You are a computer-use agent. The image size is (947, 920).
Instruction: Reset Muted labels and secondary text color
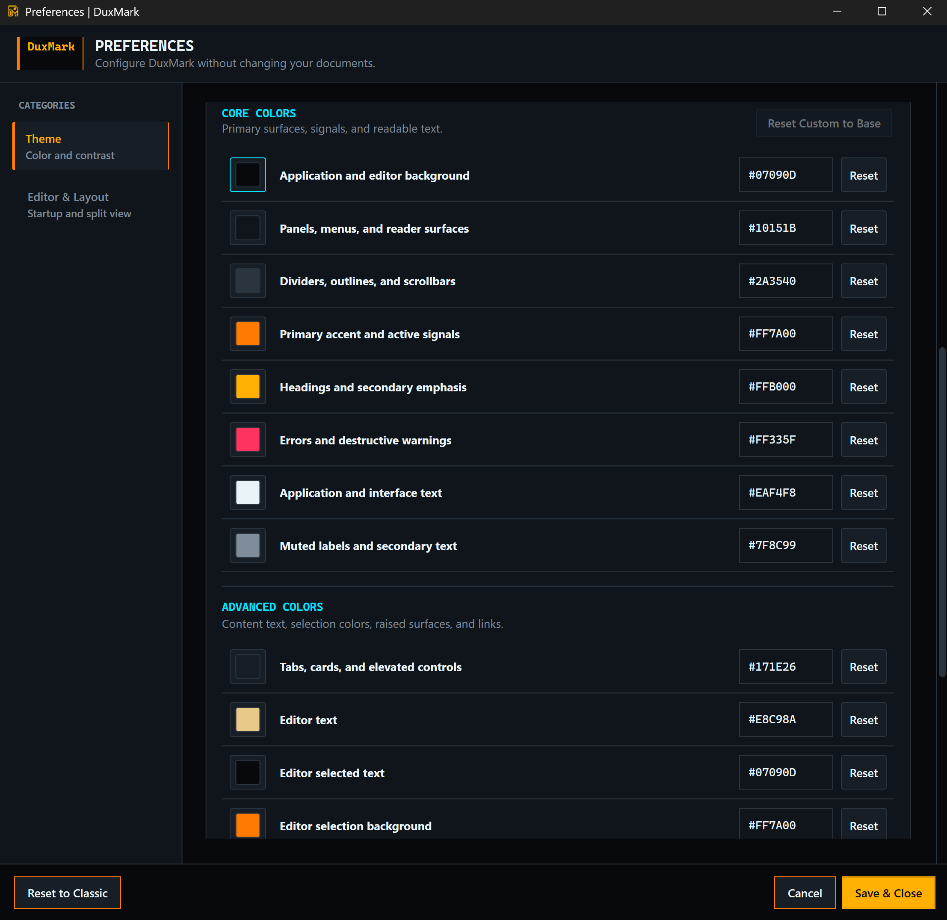coord(864,545)
